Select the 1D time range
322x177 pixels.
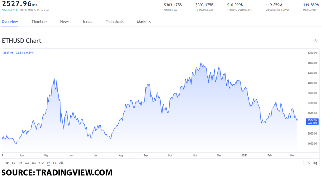click(7, 163)
